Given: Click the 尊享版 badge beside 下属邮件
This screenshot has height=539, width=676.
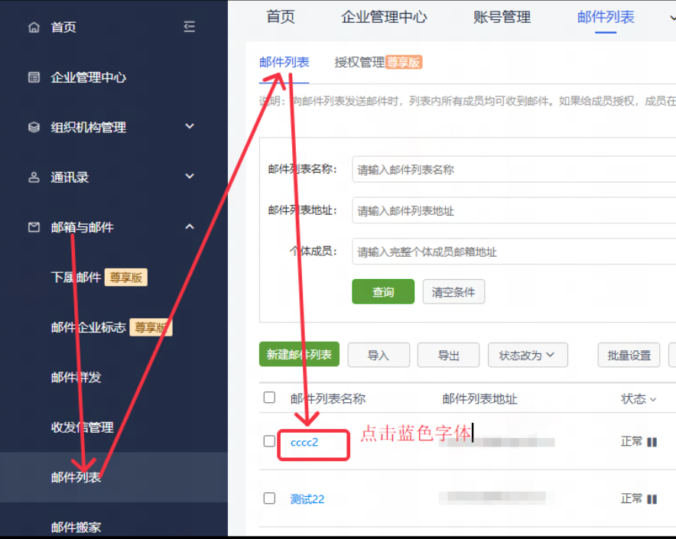Looking at the screenshot, I should coord(125,278).
